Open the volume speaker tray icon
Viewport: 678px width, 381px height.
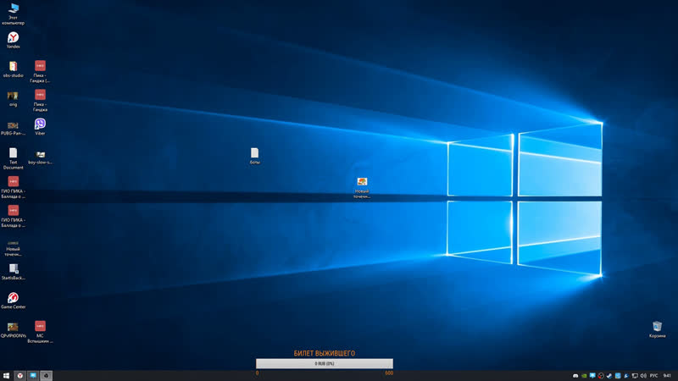(x=643, y=376)
